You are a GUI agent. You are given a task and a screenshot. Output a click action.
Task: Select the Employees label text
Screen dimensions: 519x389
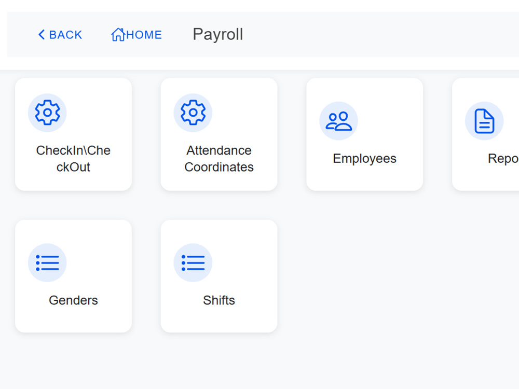coord(364,158)
